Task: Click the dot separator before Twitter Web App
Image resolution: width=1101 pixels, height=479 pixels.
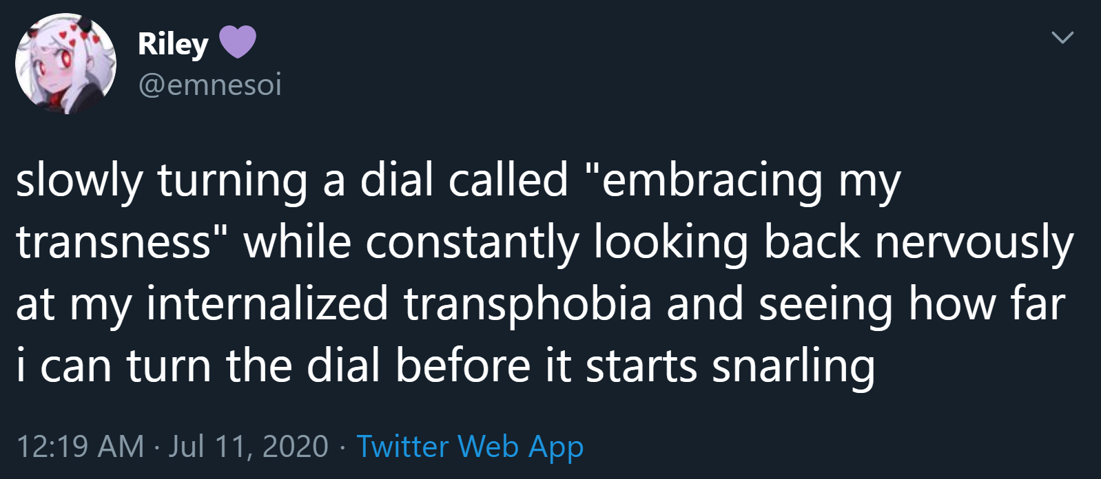Action: [x=342, y=447]
